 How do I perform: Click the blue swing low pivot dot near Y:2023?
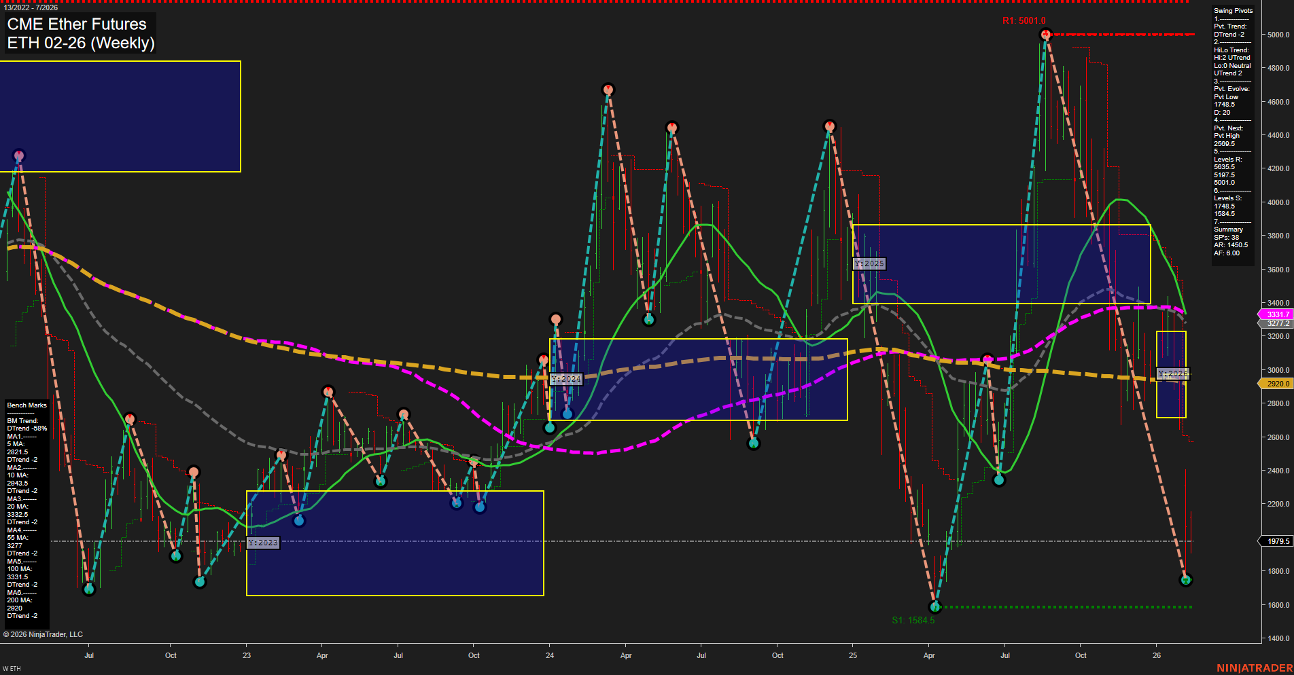click(299, 520)
